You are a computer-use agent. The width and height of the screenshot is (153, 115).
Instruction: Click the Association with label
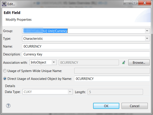tap(15, 62)
